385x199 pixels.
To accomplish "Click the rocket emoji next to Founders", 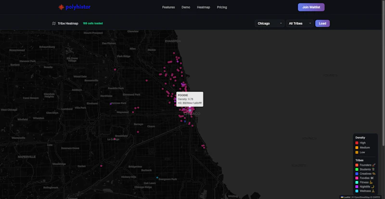I will click(374, 165).
